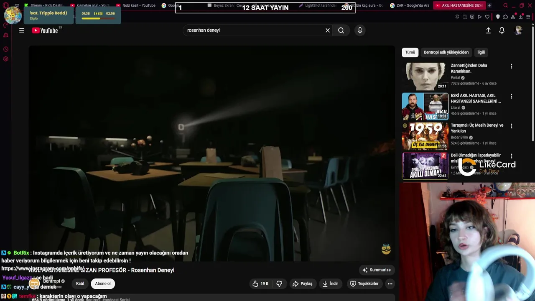Image resolution: width=535 pixels, height=301 pixels.
Task: Open options for 'ESKİ AKIL HASTASI' video
Action: pos(511,96)
